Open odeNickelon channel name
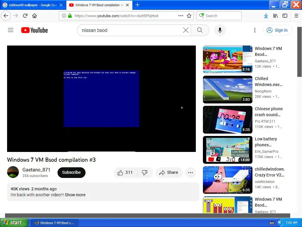Image resolution: width=302 pixels, height=227 pixels. [x=265, y=182]
